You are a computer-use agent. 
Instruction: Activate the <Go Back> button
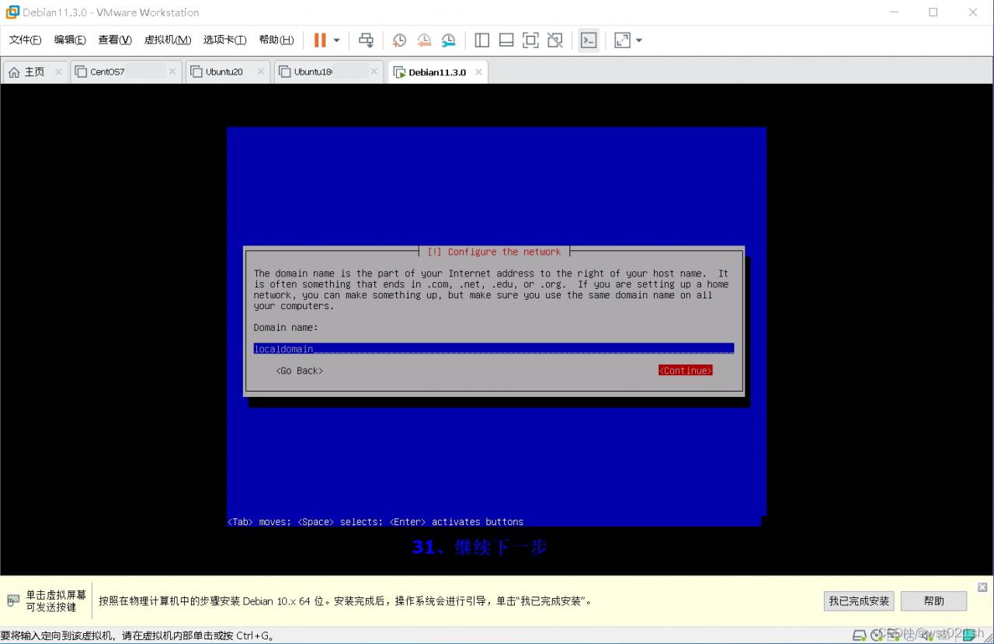(x=300, y=371)
